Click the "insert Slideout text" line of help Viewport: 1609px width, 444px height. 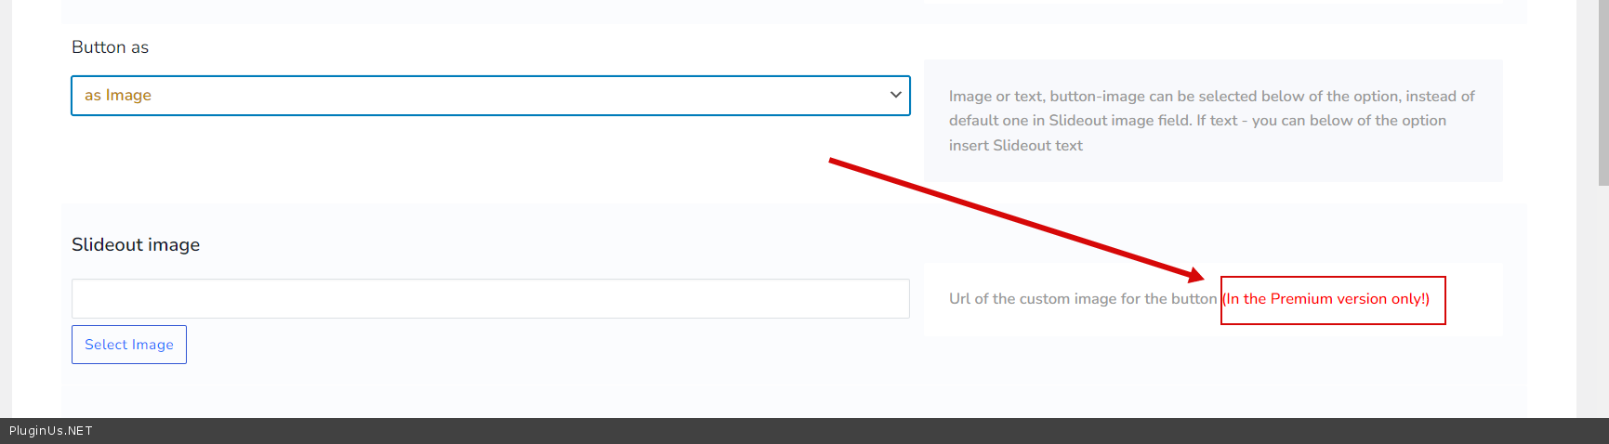coord(1015,146)
